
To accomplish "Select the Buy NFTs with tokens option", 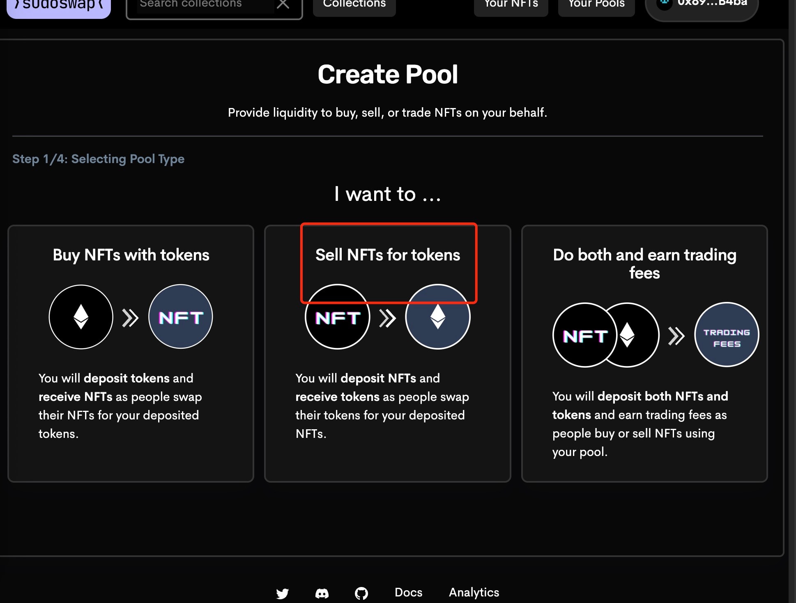I will [x=131, y=255].
